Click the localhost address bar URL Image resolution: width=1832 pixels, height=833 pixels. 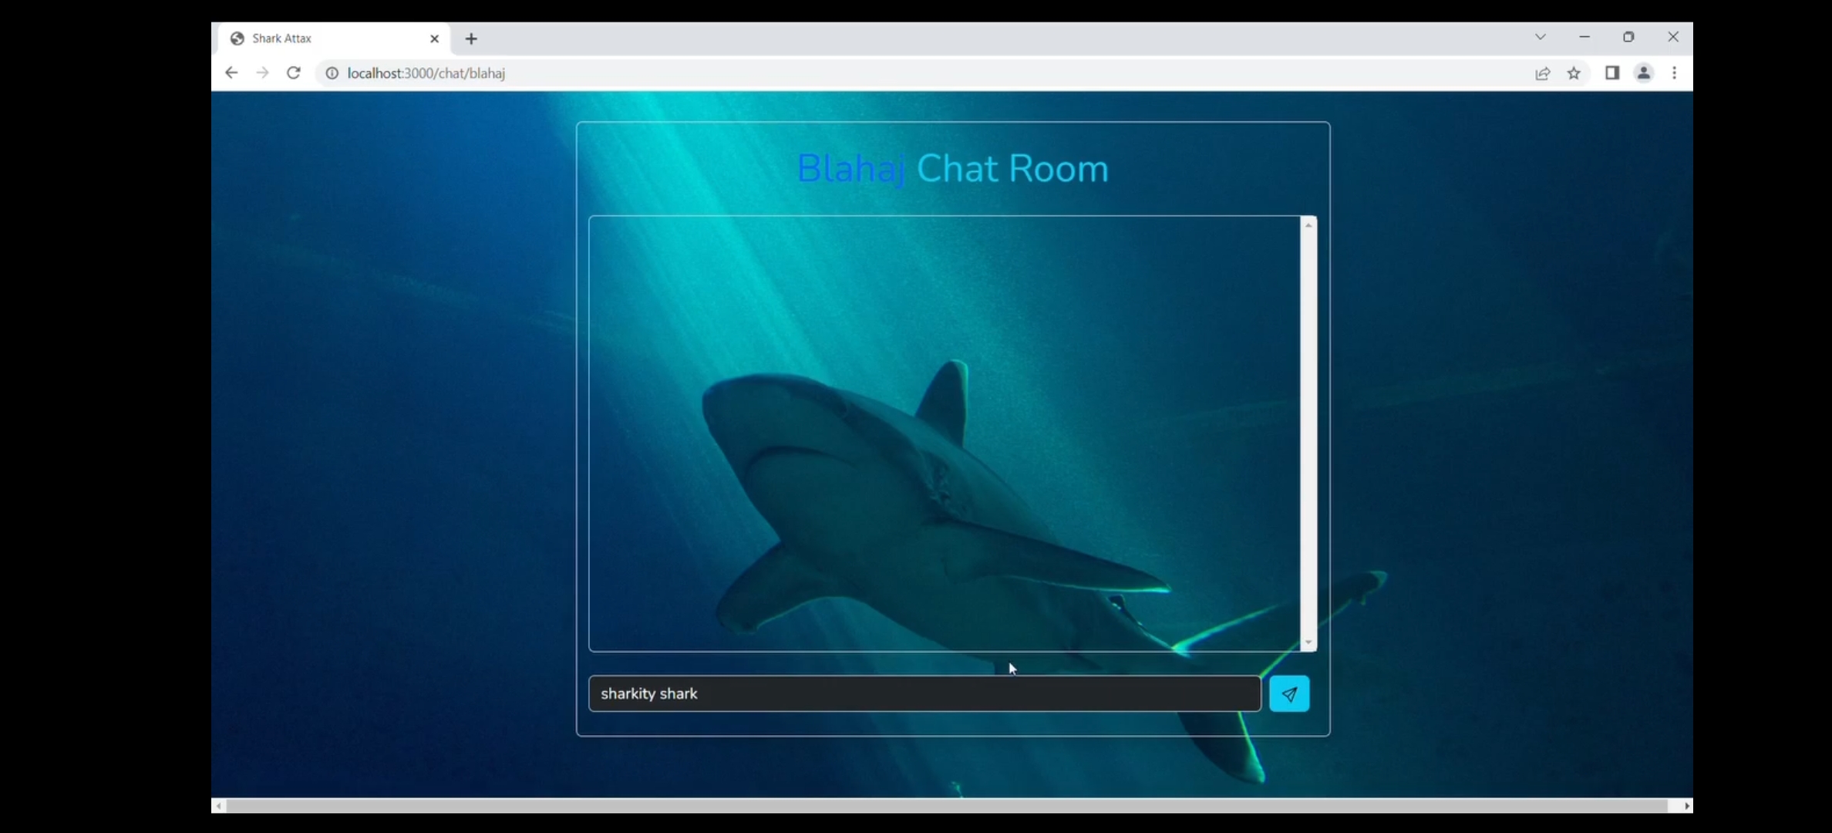426,73
